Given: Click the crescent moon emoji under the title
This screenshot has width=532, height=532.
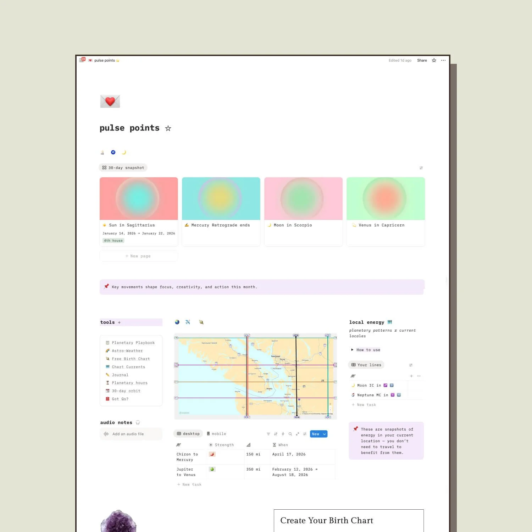Looking at the screenshot, I should pos(124,152).
